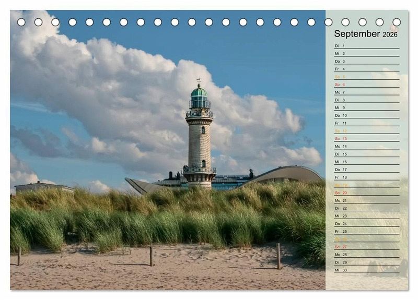The height and width of the screenshot is (300, 418).
Task: Click the lighthouse's green dome top
Action: coord(199,92)
